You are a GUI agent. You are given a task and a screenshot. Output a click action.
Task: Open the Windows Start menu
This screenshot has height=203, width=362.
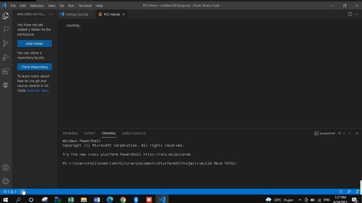coord(5,200)
